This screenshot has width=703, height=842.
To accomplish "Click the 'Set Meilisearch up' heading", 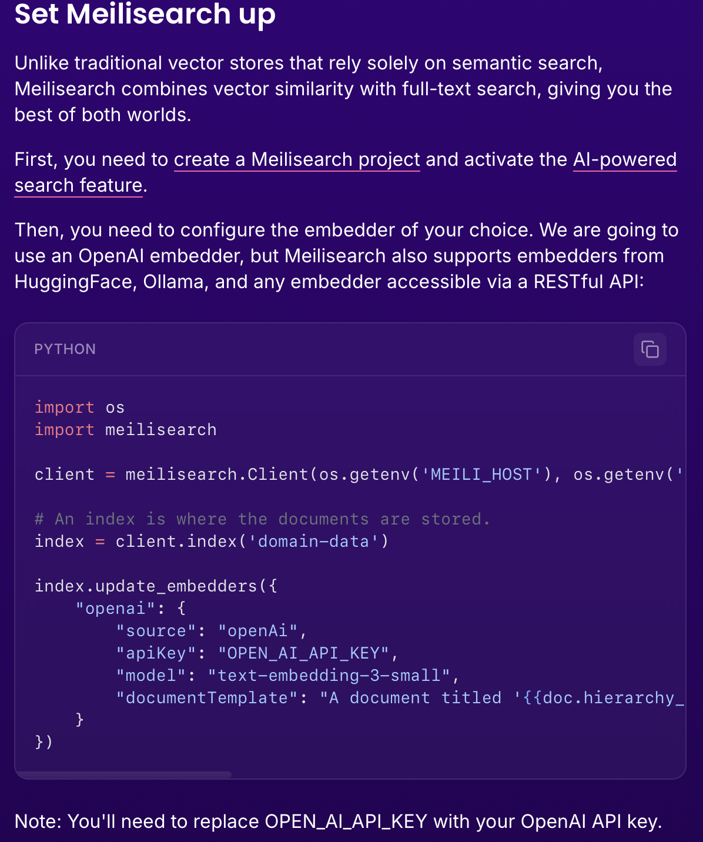I will 145,14.
